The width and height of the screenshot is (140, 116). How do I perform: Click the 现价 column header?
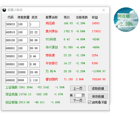(x=67, y=17)
